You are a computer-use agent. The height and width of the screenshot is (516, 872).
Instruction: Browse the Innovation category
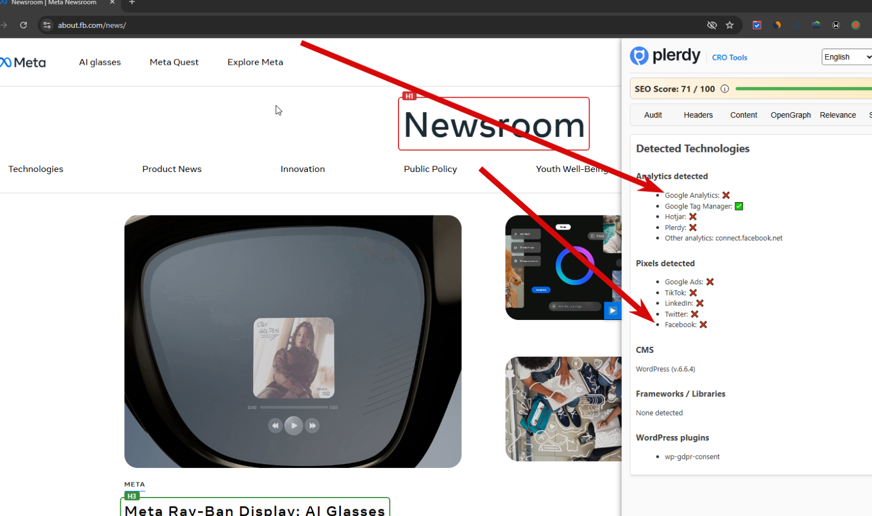coord(302,169)
